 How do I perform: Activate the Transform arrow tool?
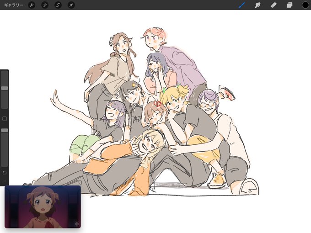click(71, 5)
